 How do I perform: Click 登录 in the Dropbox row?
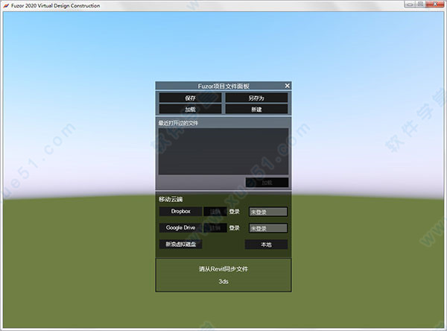(235, 212)
